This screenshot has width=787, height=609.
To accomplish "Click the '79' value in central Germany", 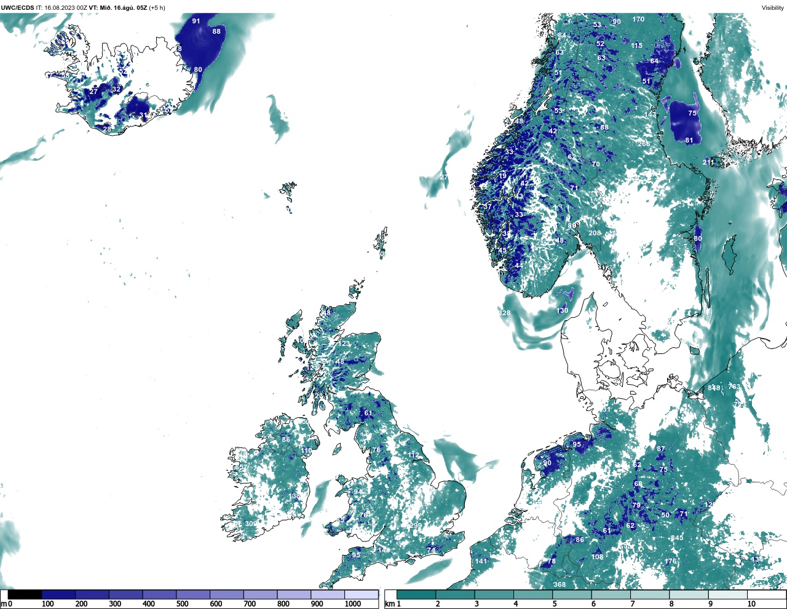I will click(x=636, y=506).
